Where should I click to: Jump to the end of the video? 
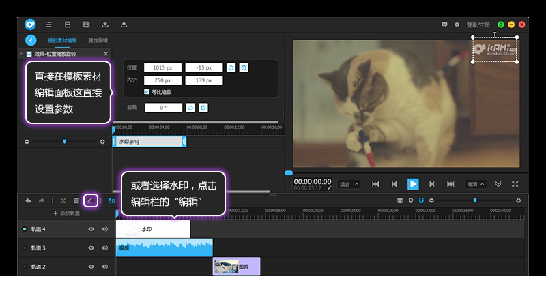tap(450, 184)
